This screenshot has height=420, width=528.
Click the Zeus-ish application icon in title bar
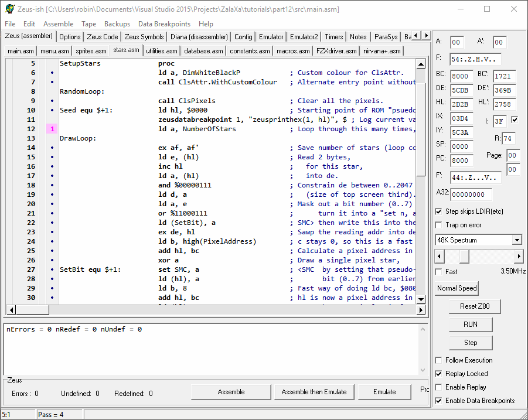9,9
